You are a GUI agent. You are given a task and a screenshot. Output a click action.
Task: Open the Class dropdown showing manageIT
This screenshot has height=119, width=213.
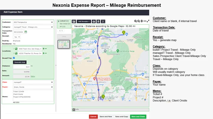[x=33, y=82]
